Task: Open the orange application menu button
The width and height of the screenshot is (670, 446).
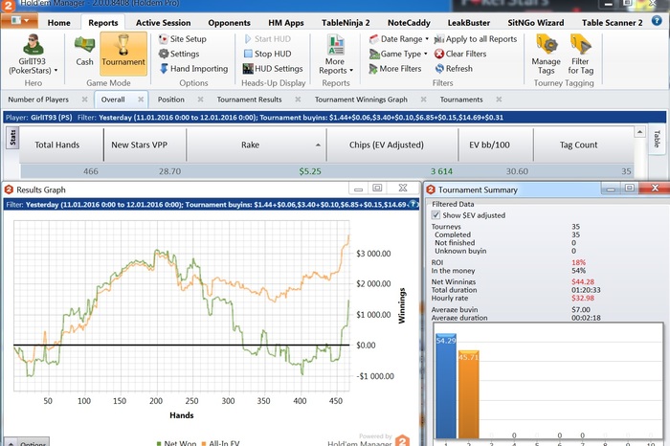Action: 19,20
